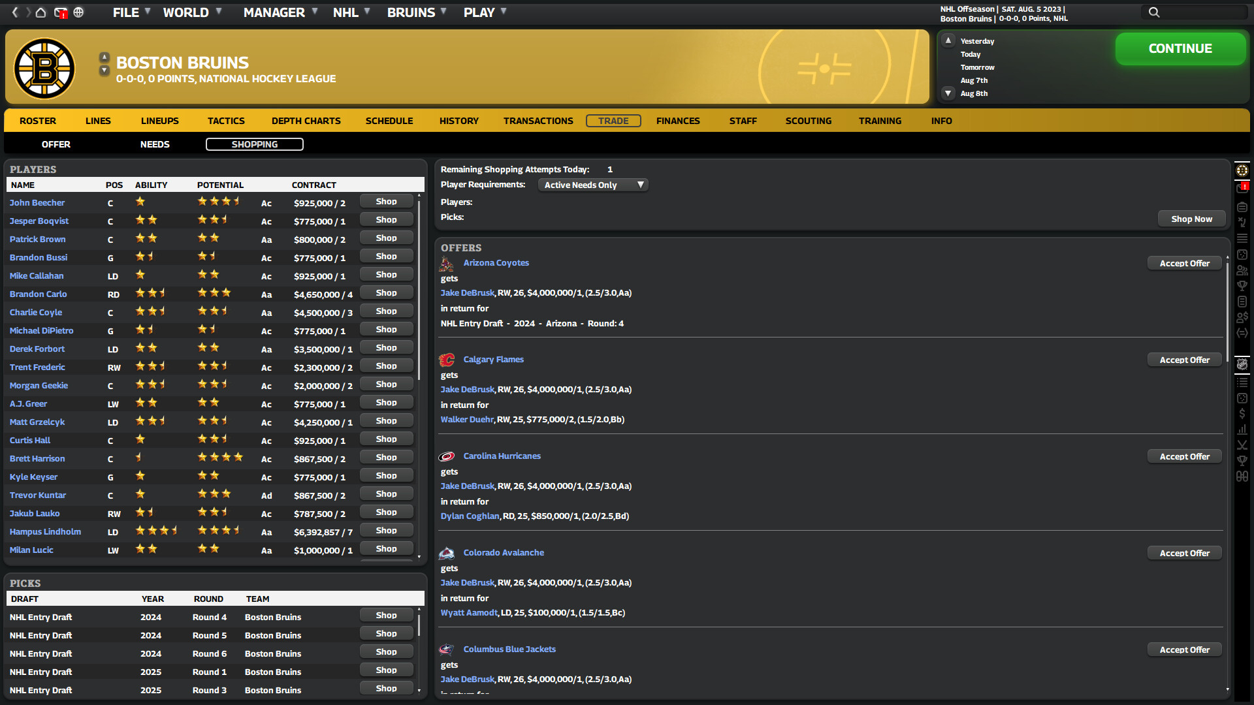Open Jake DeBrusk's player page
This screenshot has width=1254, height=705.
tap(467, 292)
